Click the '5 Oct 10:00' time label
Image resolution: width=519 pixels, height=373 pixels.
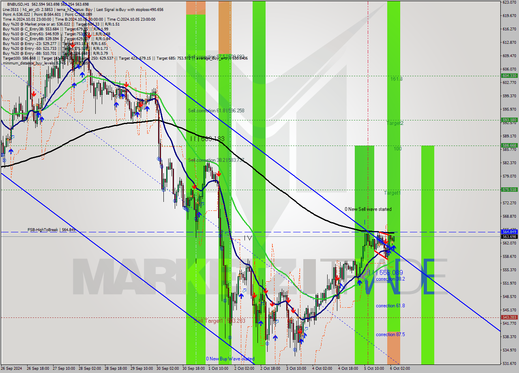374,369
